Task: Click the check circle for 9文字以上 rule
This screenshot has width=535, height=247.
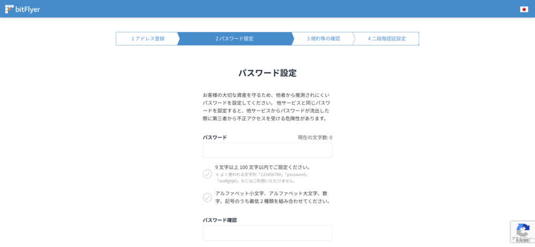Action: [208, 174]
